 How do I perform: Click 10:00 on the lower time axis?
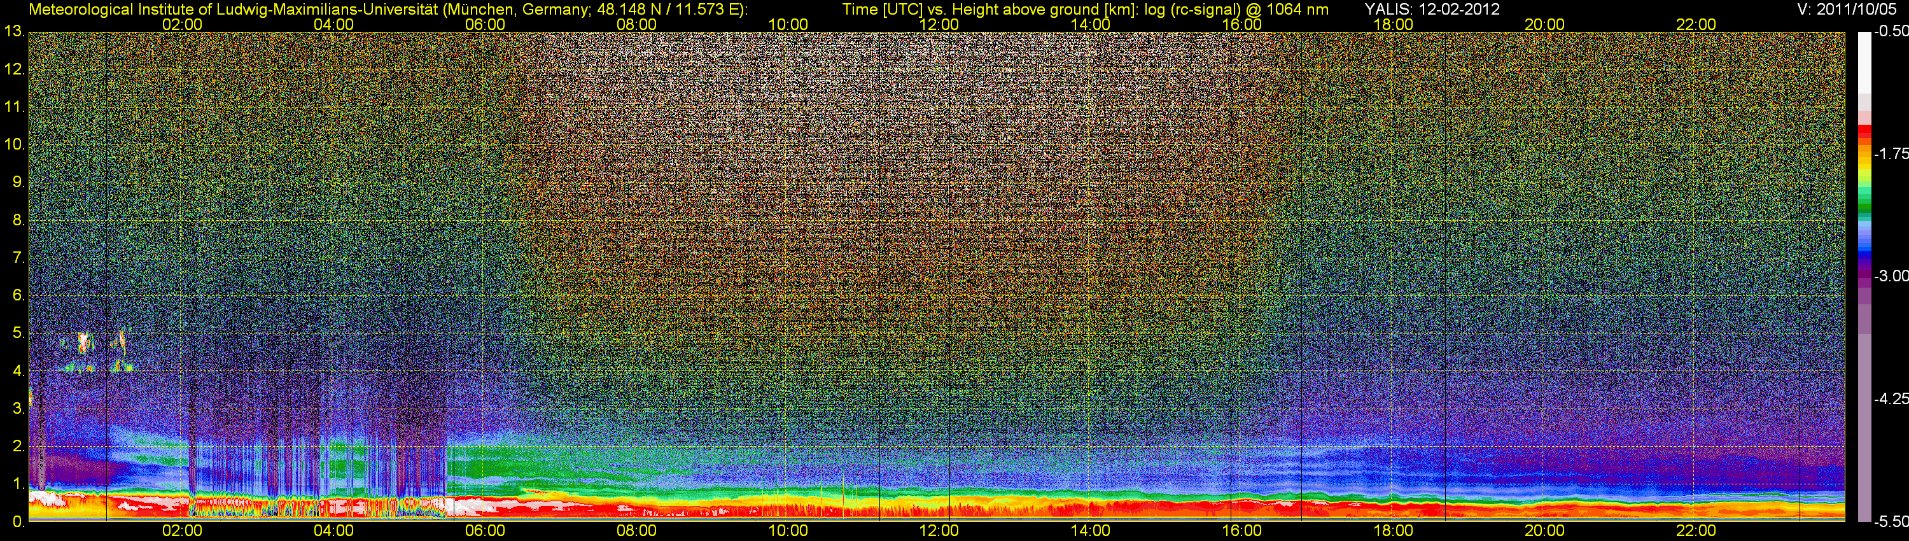coord(788,531)
